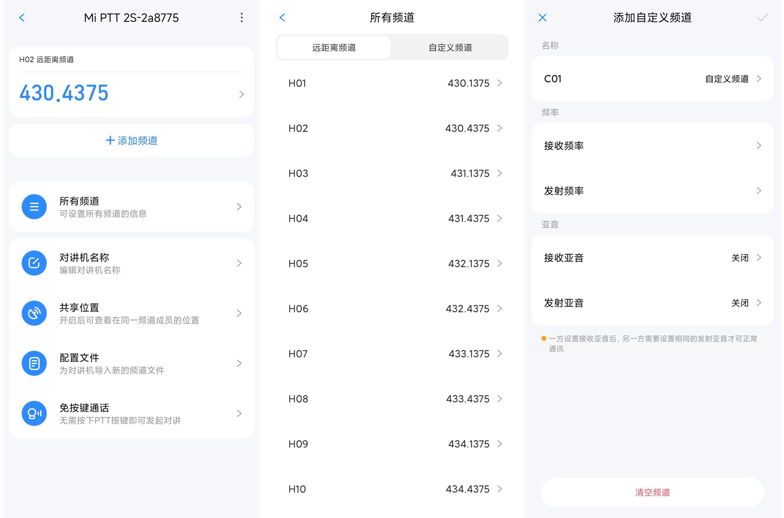Open the configuration file icon
Viewport: 784px width, 518px height.
pyautogui.click(x=34, y=363)
